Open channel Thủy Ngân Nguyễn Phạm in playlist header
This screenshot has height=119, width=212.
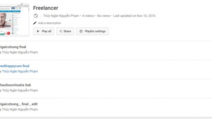tap(61, 16)
